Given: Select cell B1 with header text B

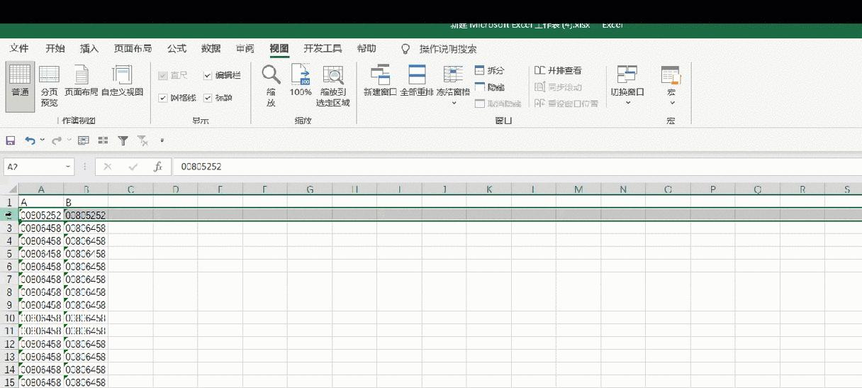Looking at the screenshot, I should [x=86, y=202].
